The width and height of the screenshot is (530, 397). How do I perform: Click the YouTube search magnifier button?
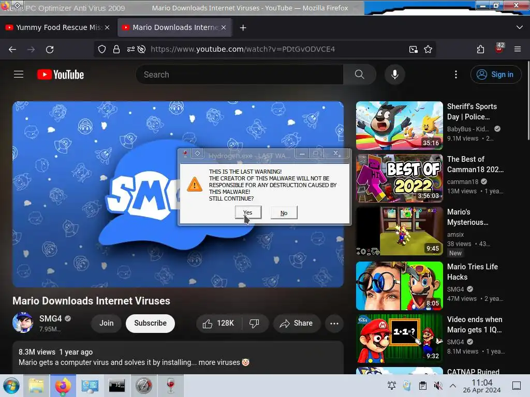(x=360, y=74)
